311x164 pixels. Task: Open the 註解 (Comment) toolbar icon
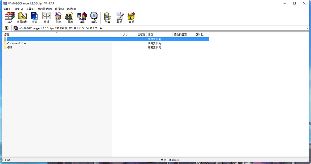coord(119,17)
